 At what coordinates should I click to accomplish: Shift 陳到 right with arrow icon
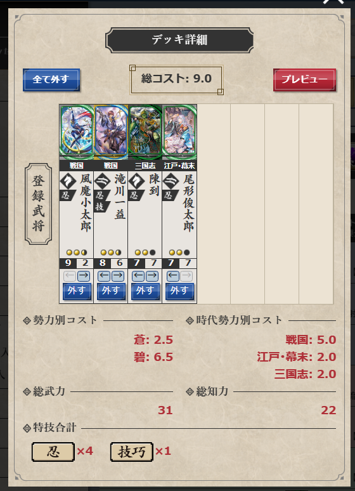(x=152, y=276)
